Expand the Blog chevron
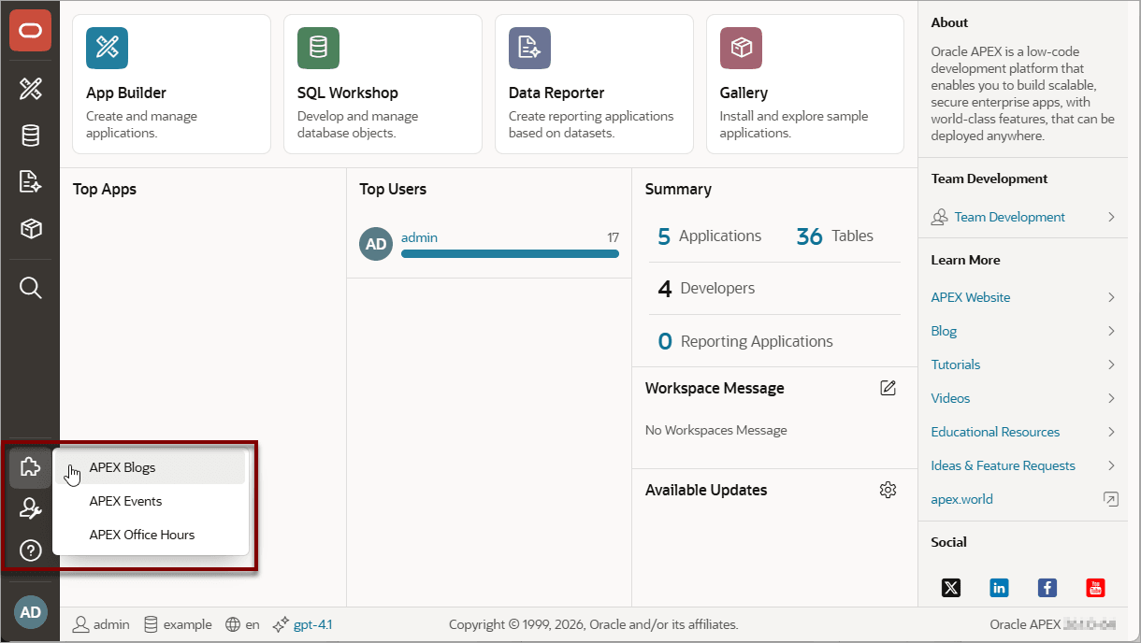Image resolution: width=1141 pixels, height=643 pixels. (x=1111, y=331)
